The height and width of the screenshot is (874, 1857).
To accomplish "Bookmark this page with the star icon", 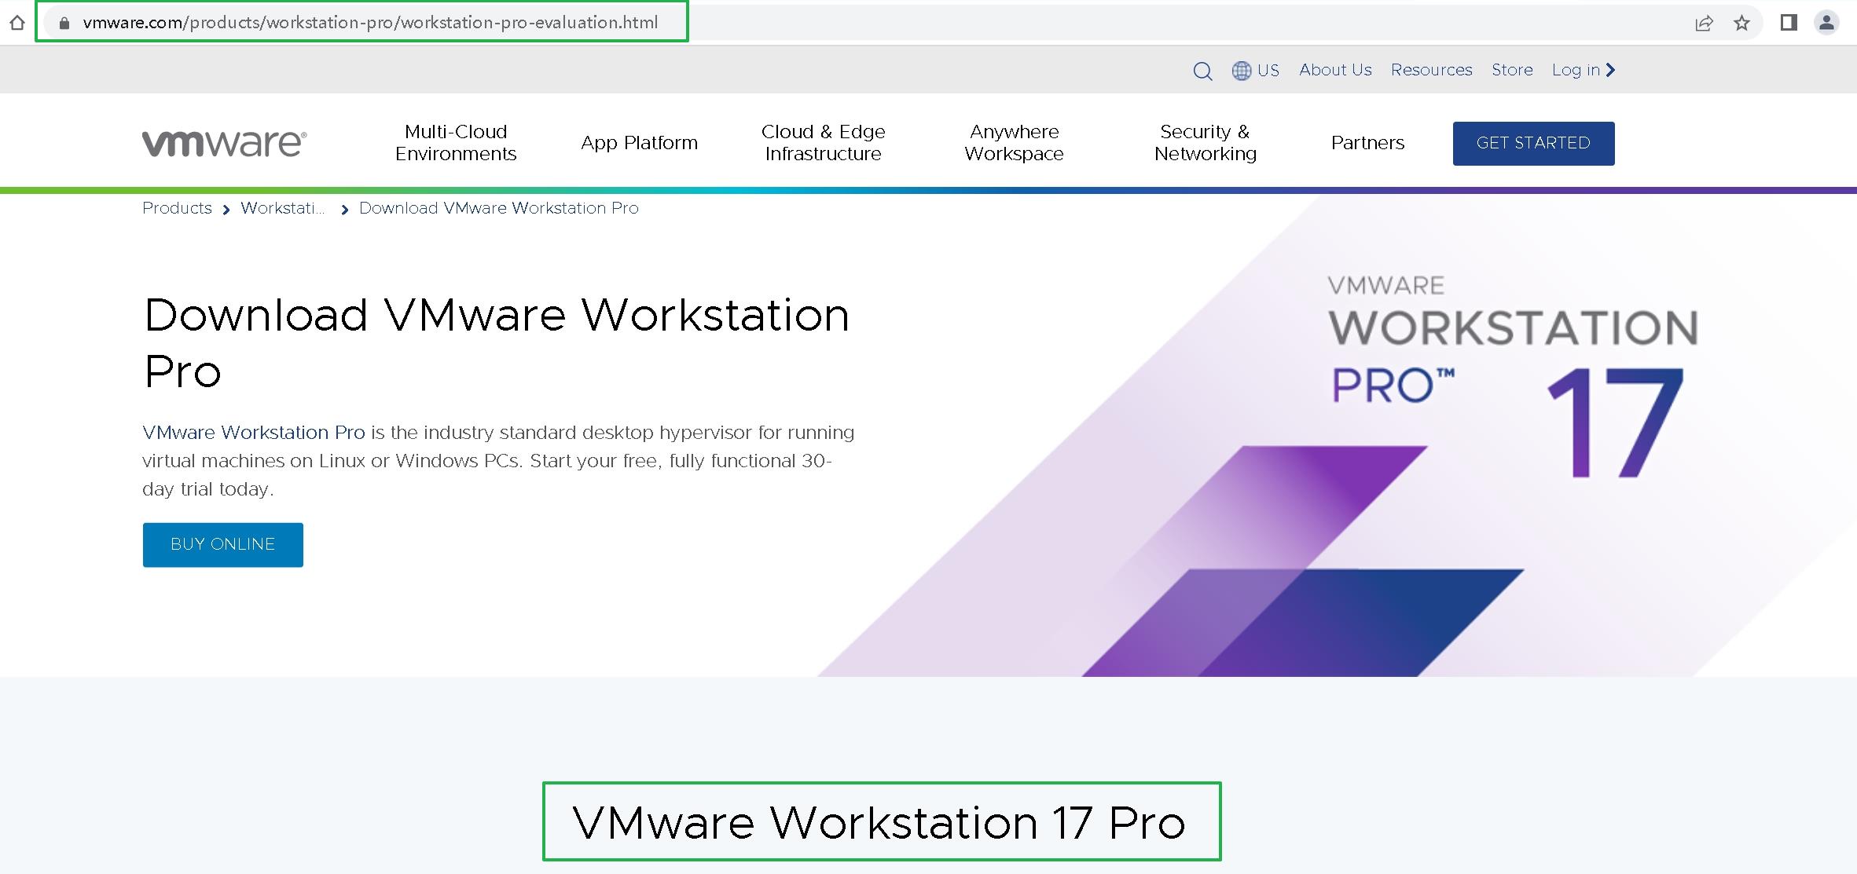I will [1742, 23].
